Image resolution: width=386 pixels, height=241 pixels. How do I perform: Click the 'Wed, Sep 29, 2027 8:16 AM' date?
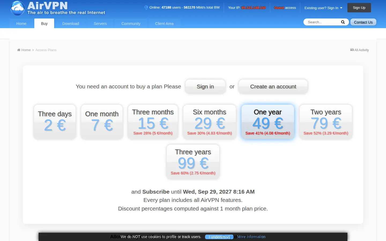pos(219,192)
